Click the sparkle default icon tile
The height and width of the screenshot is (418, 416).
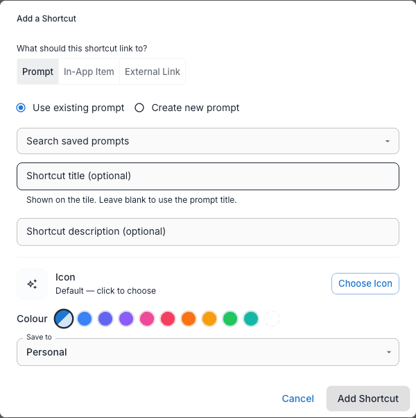[x=32, y=284]
